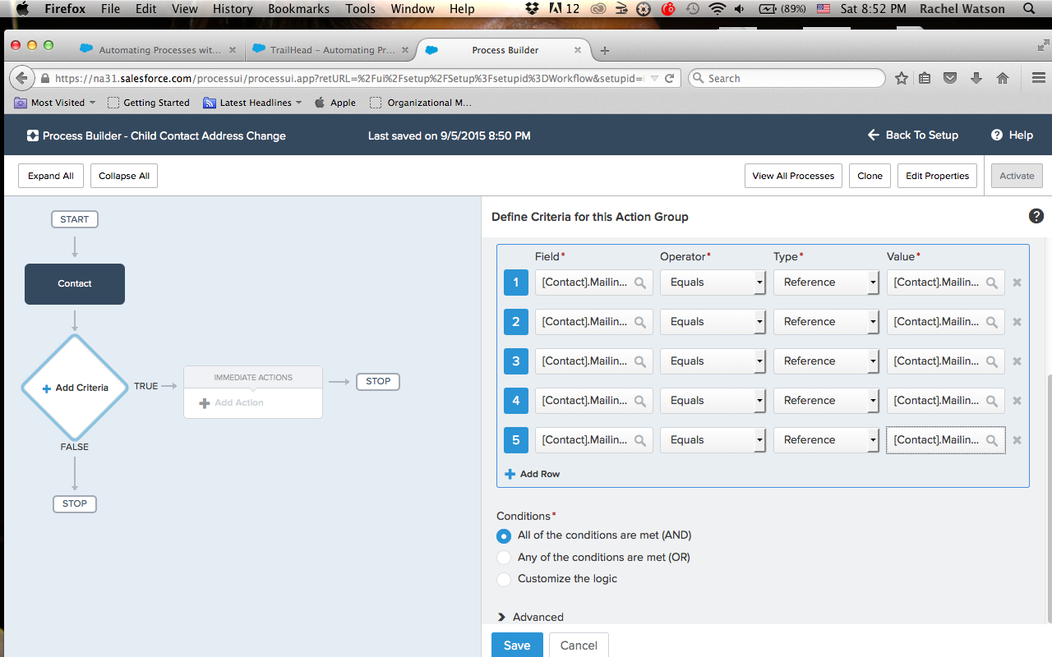The width and height of the screenshot is (1052, 657).
Task: Open Edit Properties
Action: [937, 176]
